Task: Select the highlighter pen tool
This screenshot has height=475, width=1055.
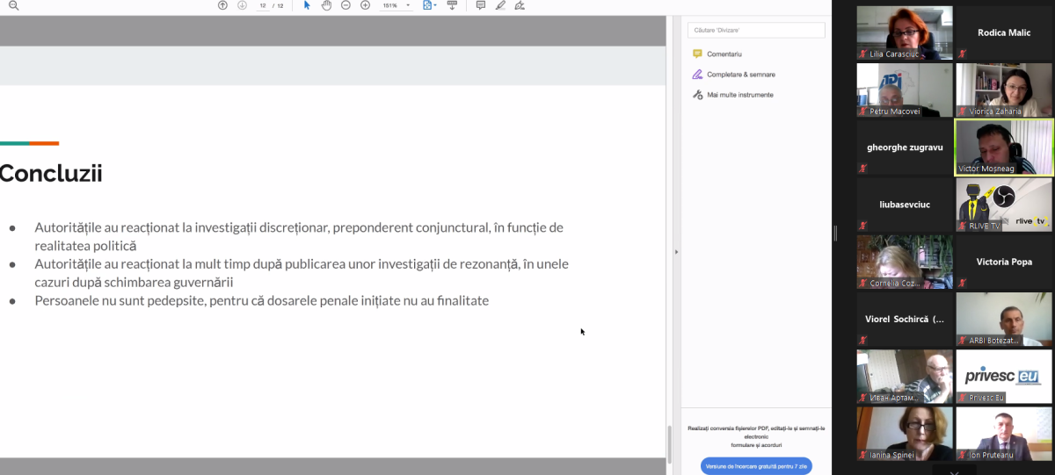Action: click(x=500, y=5)
